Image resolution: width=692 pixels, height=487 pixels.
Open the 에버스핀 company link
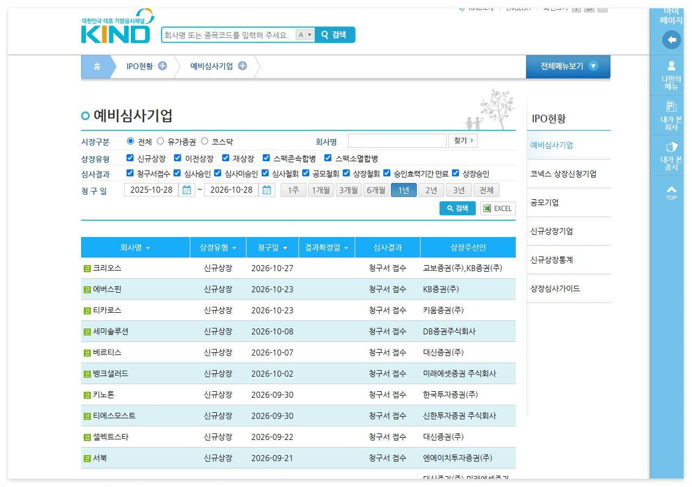point(107,289)
